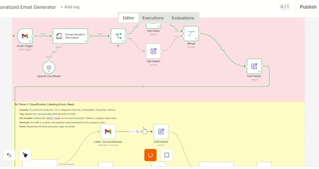
Task: Open the Executions tab
Action: (153, 18)
